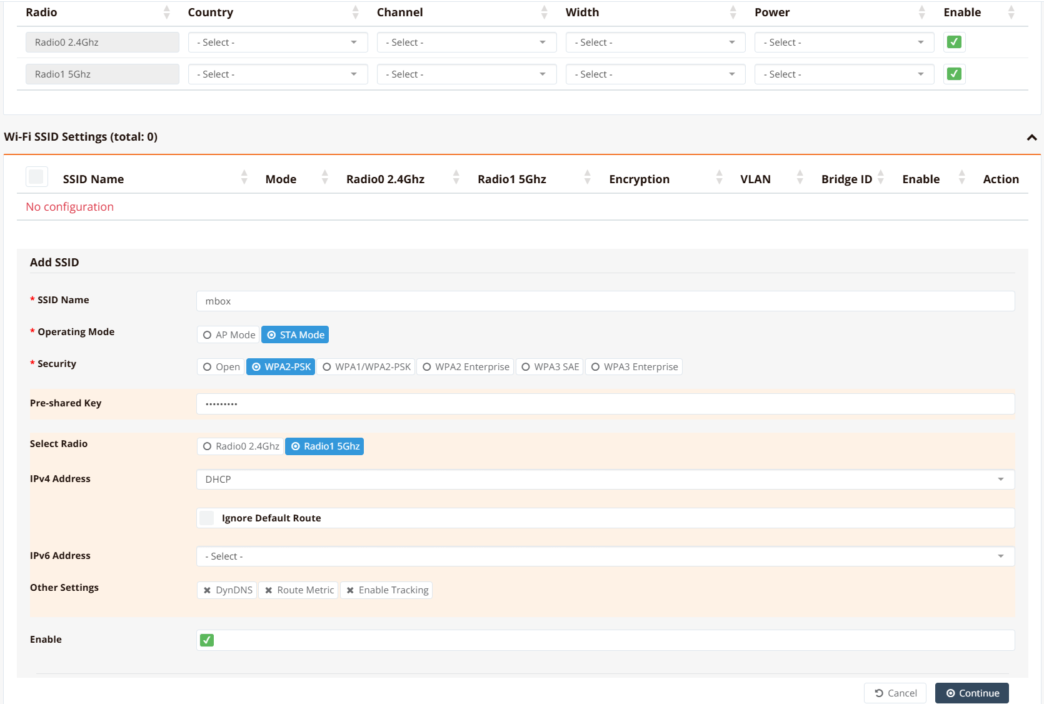Screen dimensions: 1044x704
Task: Click into the SSID Name text field
Action: point(605,301)
